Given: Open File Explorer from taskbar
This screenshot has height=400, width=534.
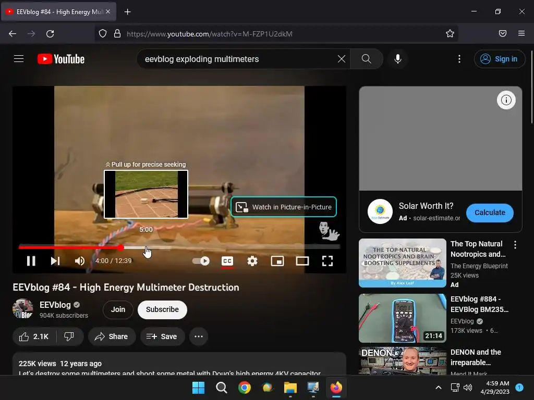Looking at the screenshot, I should 290,387.
